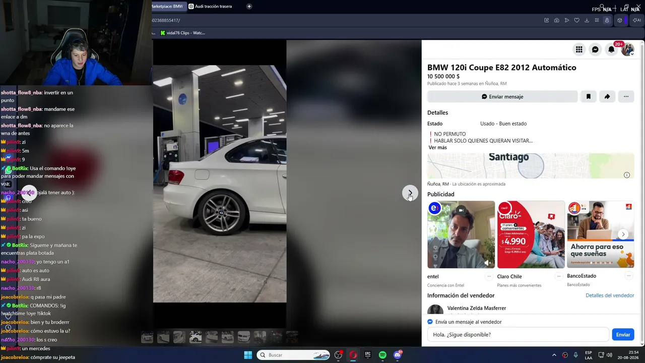Open a new browser tab
Screen dimensions: 645x363
click(x=249, y=7)
